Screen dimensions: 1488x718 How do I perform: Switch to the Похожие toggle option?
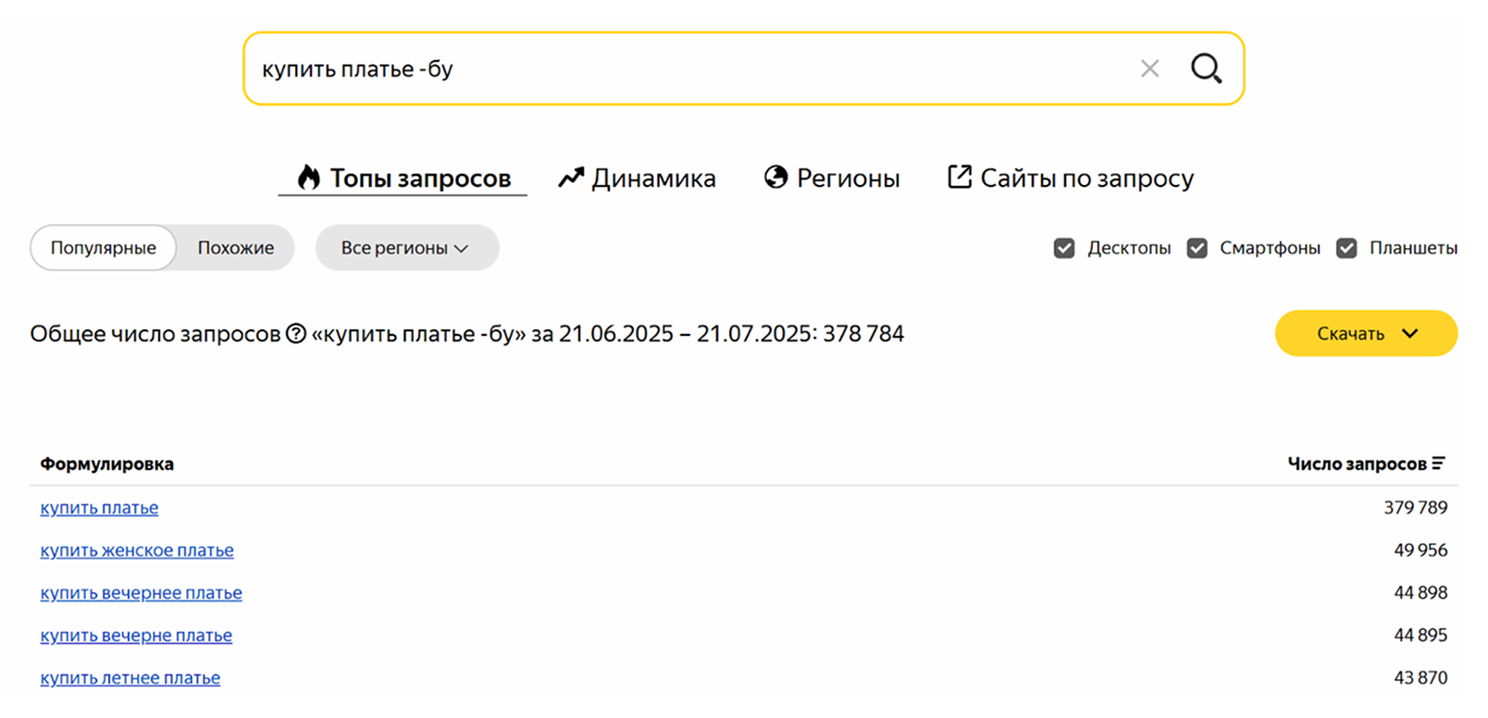click(x=236, y=248)
